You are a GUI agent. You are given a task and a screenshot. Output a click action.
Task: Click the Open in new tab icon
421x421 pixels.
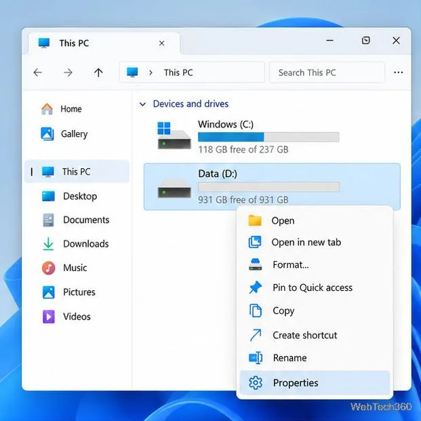[255, 242]
